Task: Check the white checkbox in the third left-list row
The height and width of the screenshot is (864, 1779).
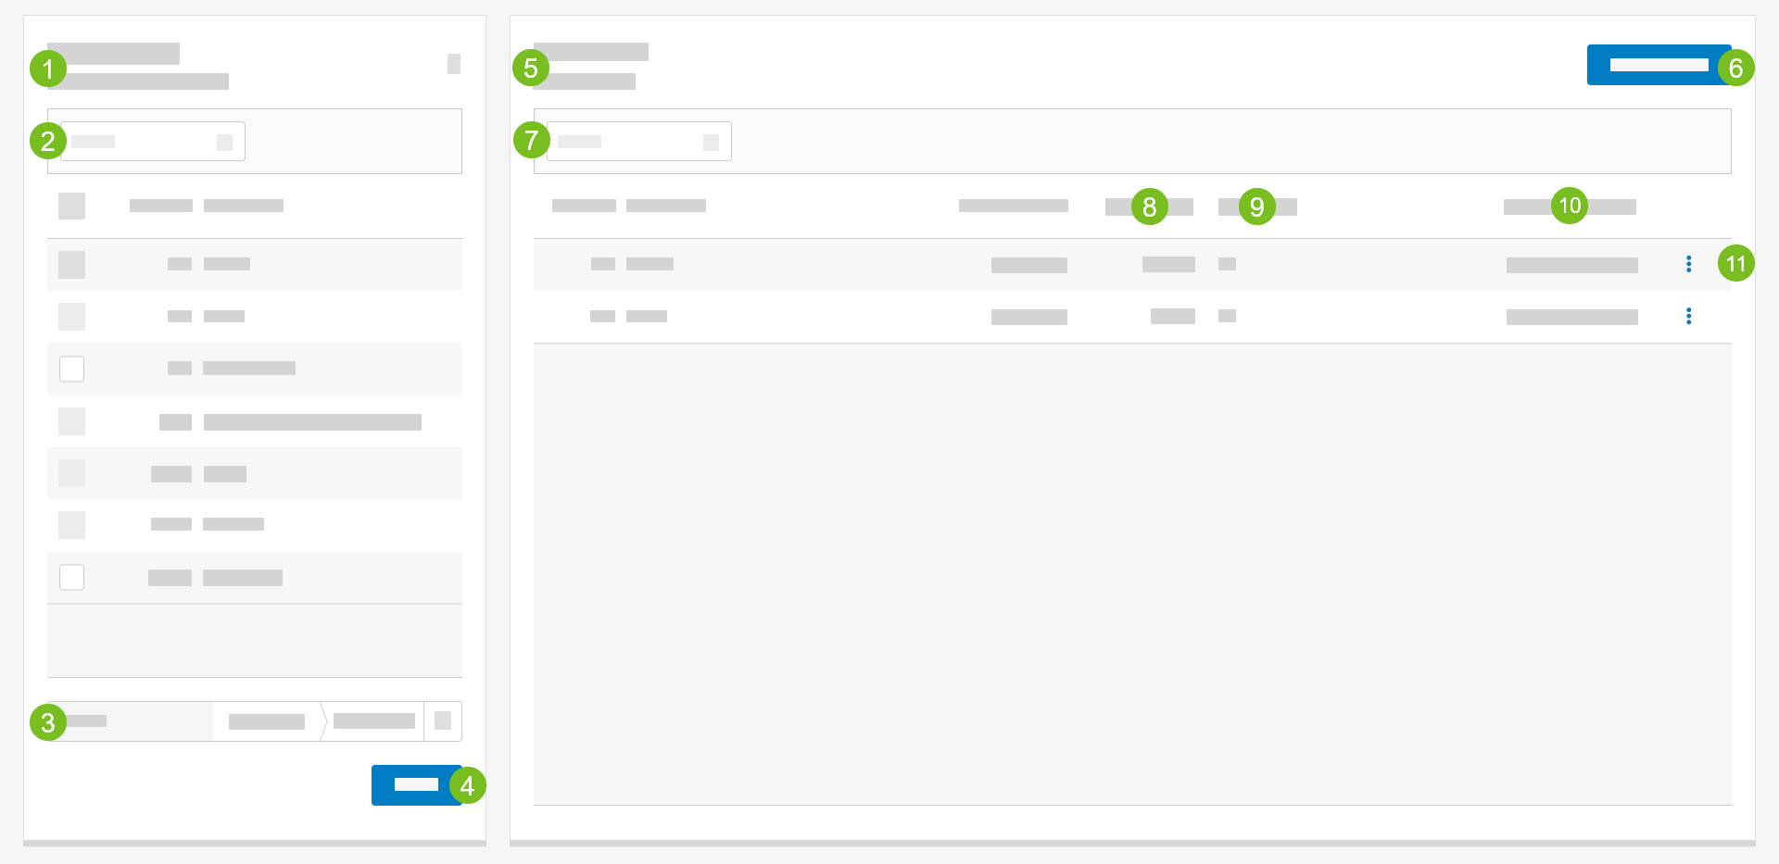Action: click(71, 369)
